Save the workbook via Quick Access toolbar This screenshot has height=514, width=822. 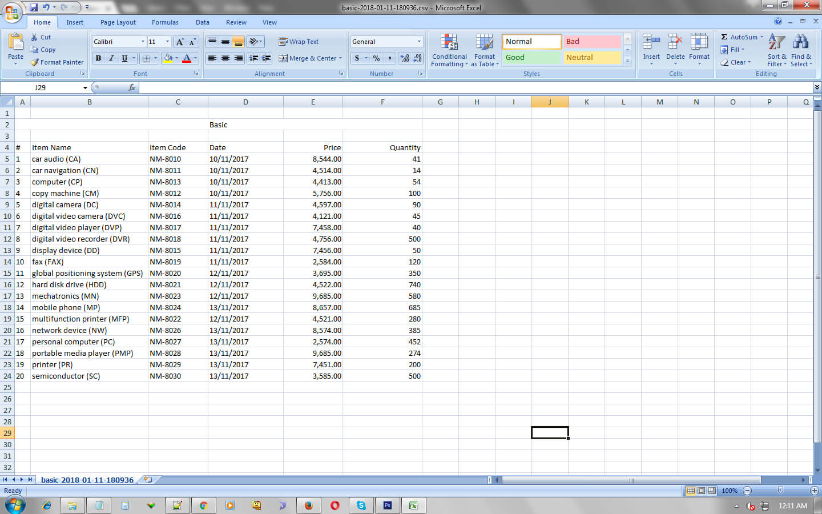pyautogui.click(x=34, y=7)
